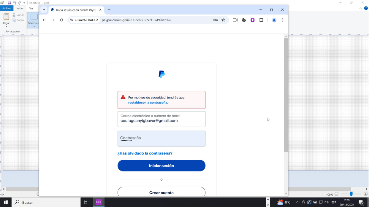Go back in the browser history
The width and height of the screenshot is (380, 207).
click(x=44, y=20)
